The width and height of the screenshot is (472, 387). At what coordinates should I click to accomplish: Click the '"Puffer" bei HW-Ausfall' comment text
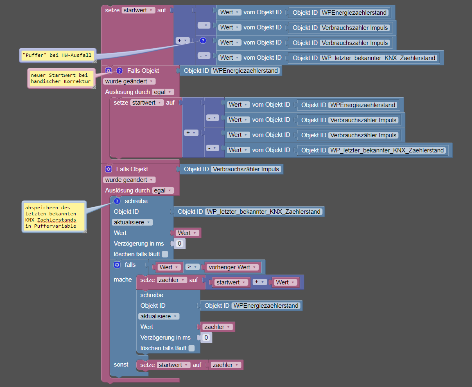point(57,55)
